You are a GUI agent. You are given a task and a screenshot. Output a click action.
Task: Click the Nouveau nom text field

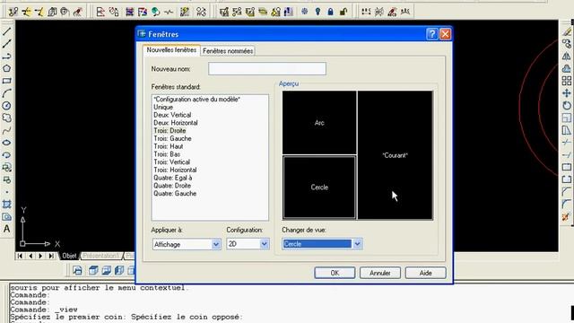click(267, 68)
